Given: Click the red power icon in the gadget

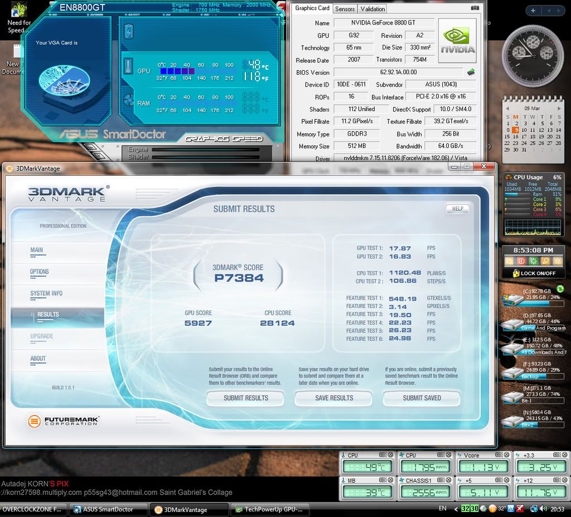Looking at the screenshot, I should pyautogui.click(x=521, y=261).
